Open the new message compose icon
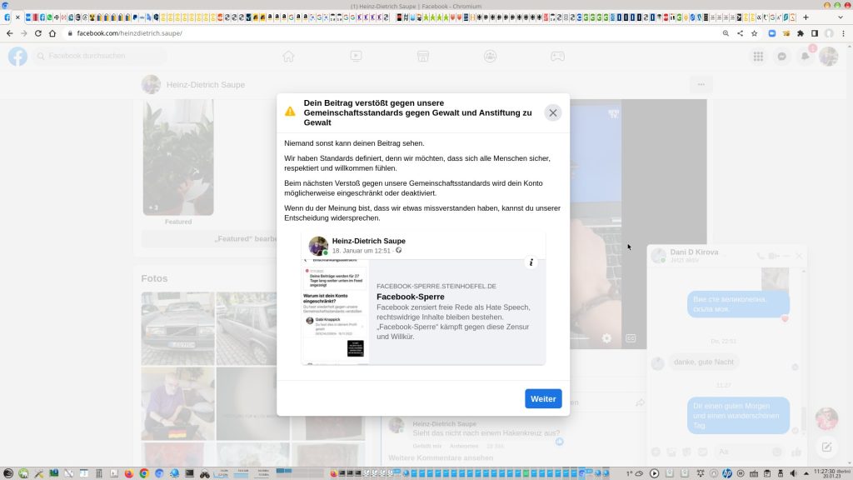The width and height of the screenshot is (853, 480). 826,447
